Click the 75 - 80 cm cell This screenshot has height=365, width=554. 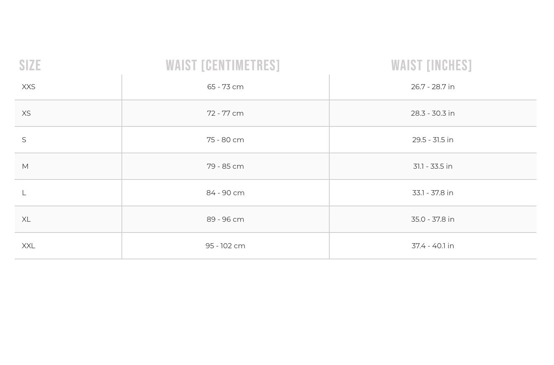[x=225, y=140]
